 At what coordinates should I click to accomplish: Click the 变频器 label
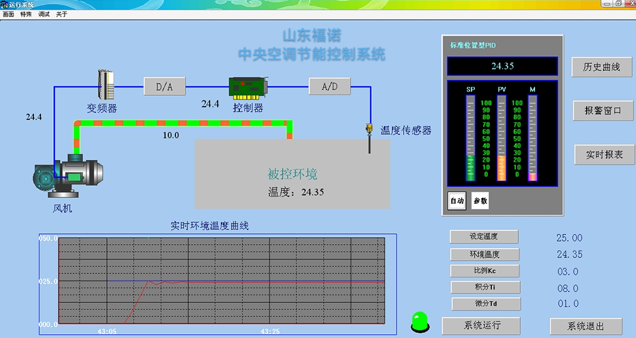pyautogui.click(x=102, y=108)
